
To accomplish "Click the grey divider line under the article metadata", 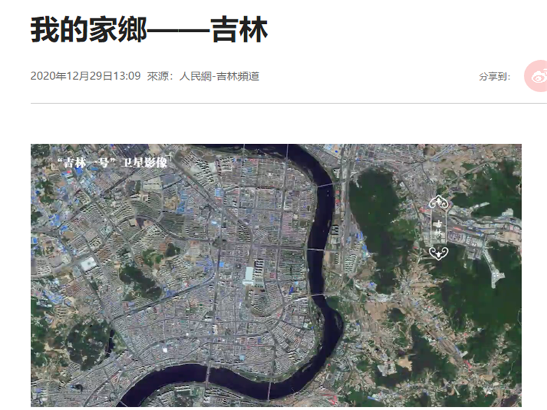I will 289,104.
